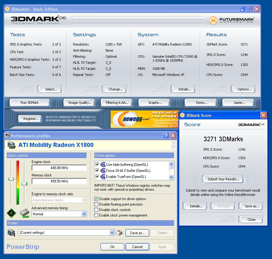Click Save as... in 3DMark Score window

pos(251,206)
